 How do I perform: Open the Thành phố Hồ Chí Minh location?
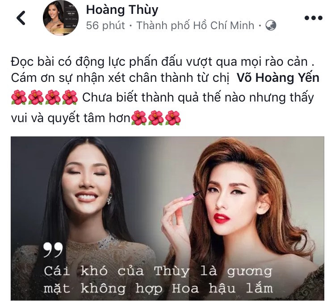coord(195,25)
